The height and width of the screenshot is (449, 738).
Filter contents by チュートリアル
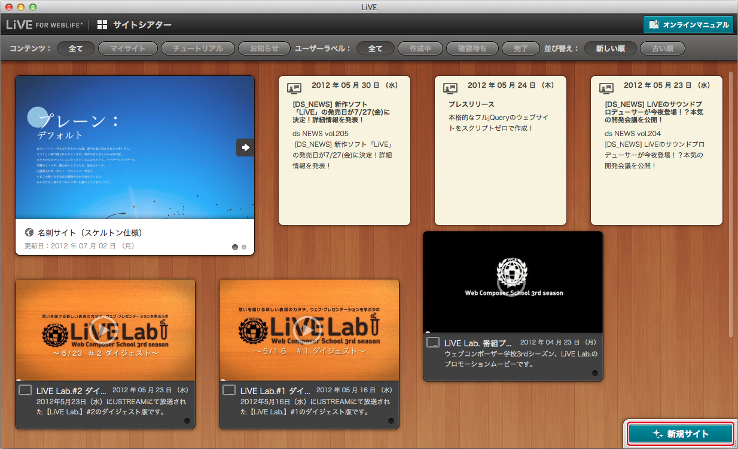point(198,48)
